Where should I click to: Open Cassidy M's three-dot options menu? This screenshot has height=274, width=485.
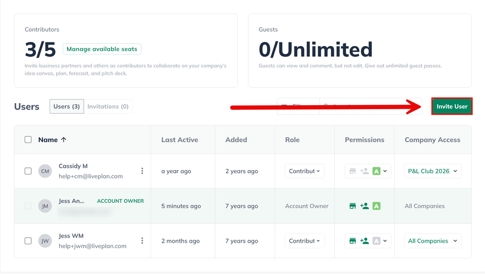142,171
